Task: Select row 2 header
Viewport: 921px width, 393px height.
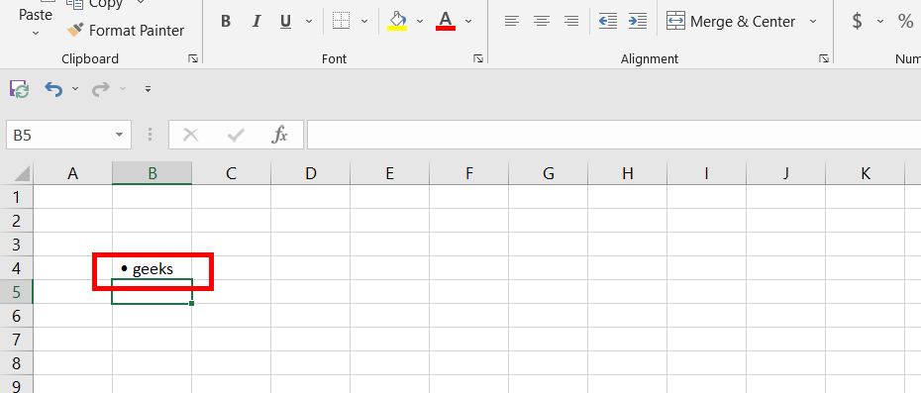Action: (x=17, y=221)
